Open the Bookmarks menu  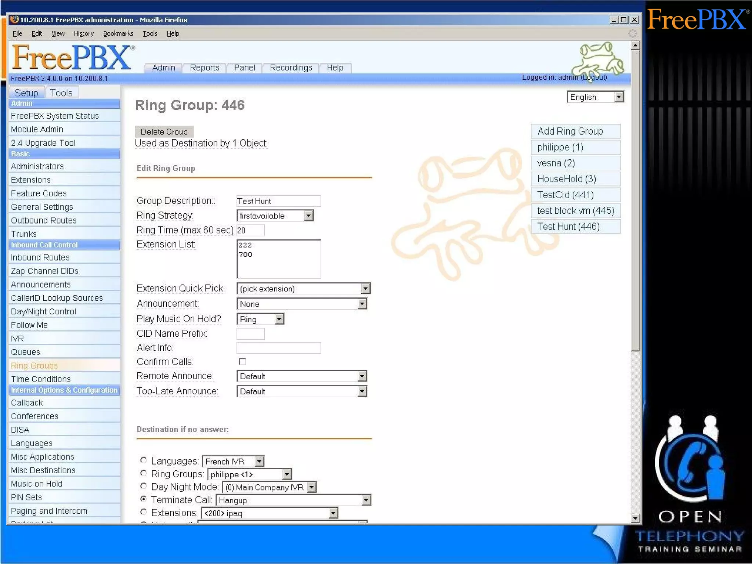click(x=118, y=34)
